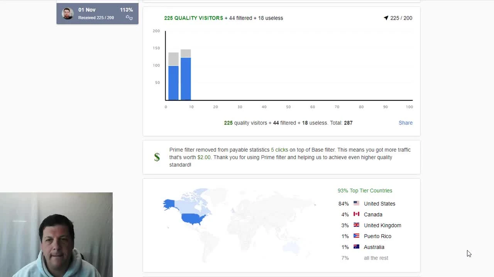Click the 'United Kingdom' country label

click(382, 225)
